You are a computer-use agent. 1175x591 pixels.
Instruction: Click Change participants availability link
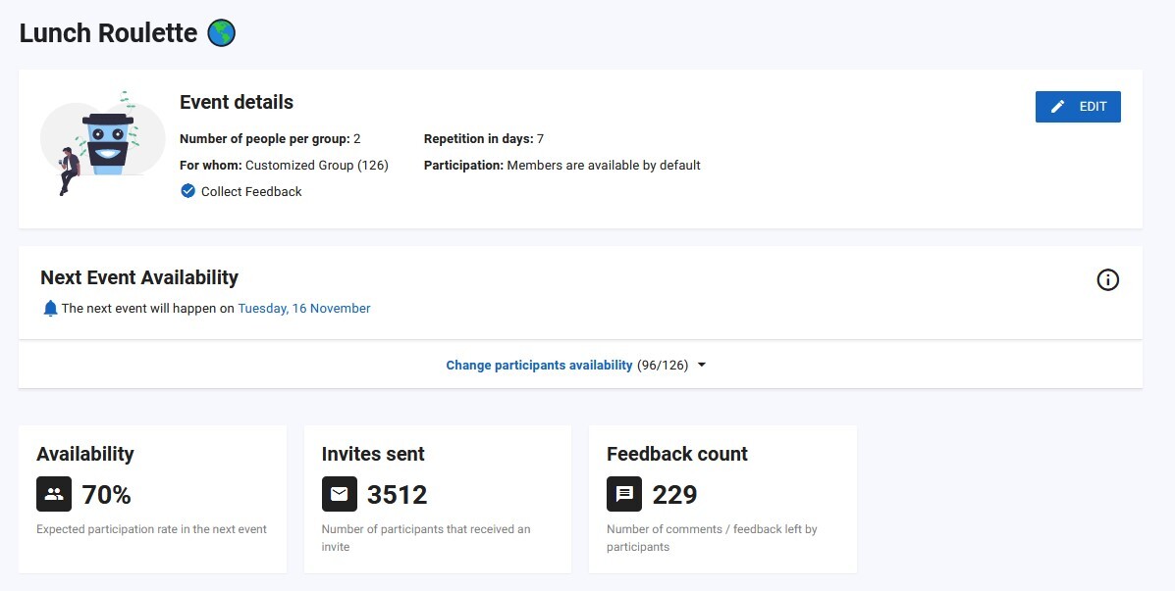pos(539,366)
